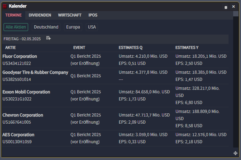
Task: Click the move widget icon at bottom right
Action: (x=235, y=153)
